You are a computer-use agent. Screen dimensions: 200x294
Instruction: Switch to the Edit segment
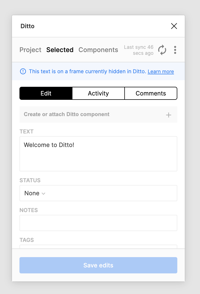[46, 93]
